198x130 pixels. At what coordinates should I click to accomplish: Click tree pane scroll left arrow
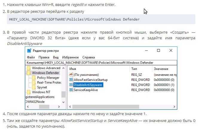click(28, 106)
